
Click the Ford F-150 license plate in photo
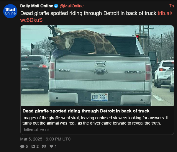(x=99, y=97)
